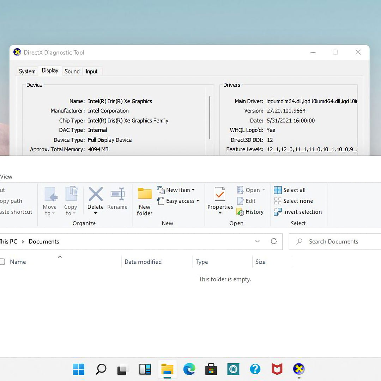Screen dimensions: 381x381
Task: Switch to the Sound tab
Action: [72, 71]
